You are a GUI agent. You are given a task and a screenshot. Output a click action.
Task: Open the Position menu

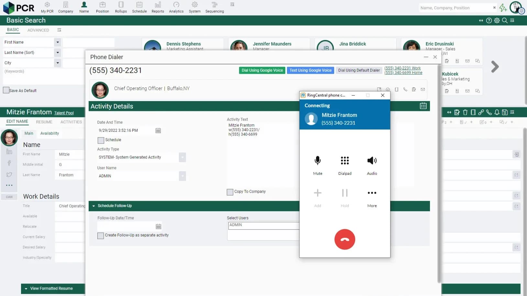(x=103, y=7)
